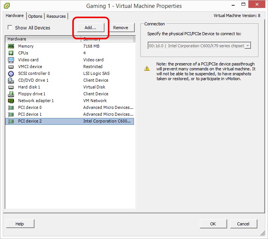Select the Hard disk 1 icon
This screenshot has width=268, height=239.
coord(11,87)
